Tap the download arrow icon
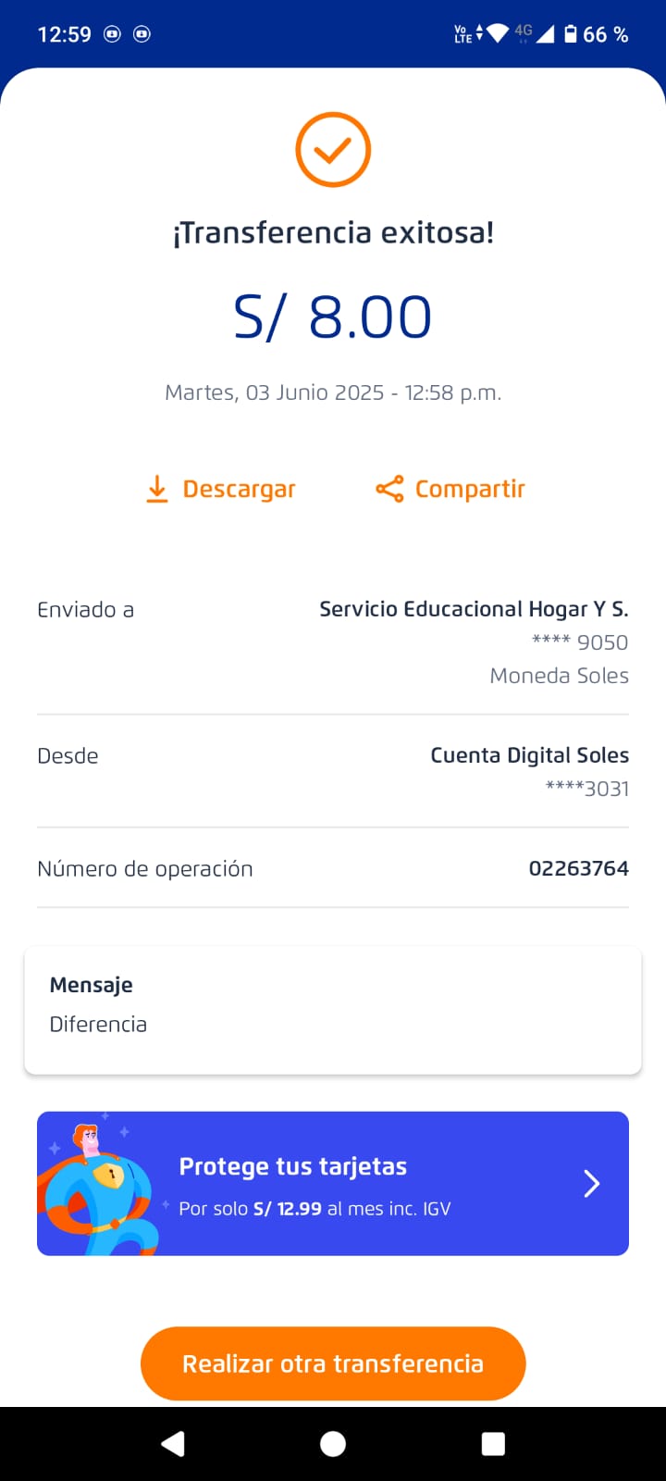666x1481 pixels. click(157, 489)
